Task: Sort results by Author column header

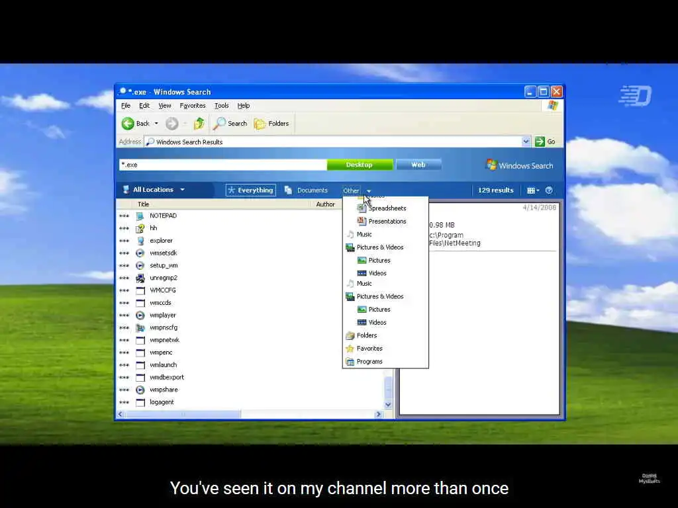Action: [x=325, y=204]
